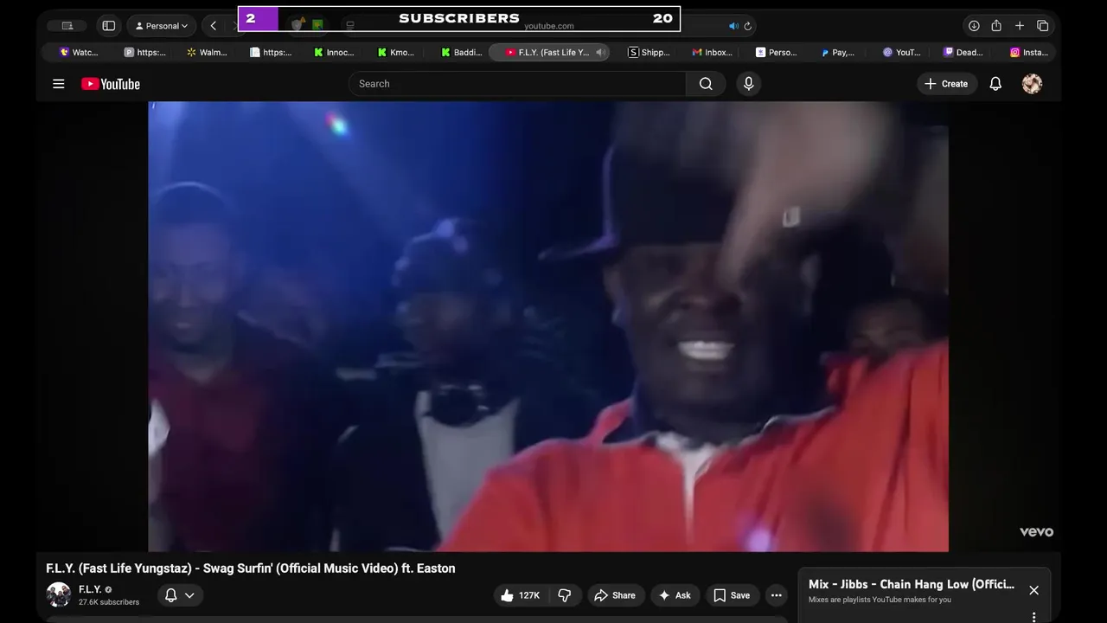Screen dimensions: 1107x623
Task: Open the account avatar menu
Action: [x=1032, y=84]
